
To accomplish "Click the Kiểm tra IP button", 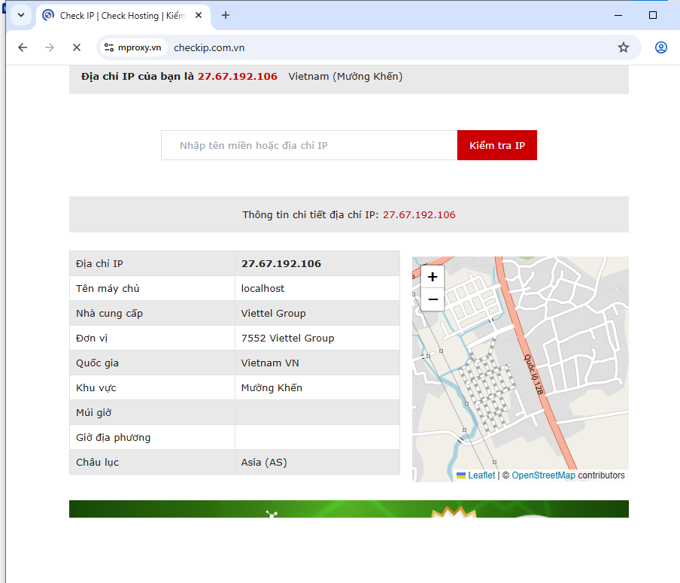I will 497,145.
